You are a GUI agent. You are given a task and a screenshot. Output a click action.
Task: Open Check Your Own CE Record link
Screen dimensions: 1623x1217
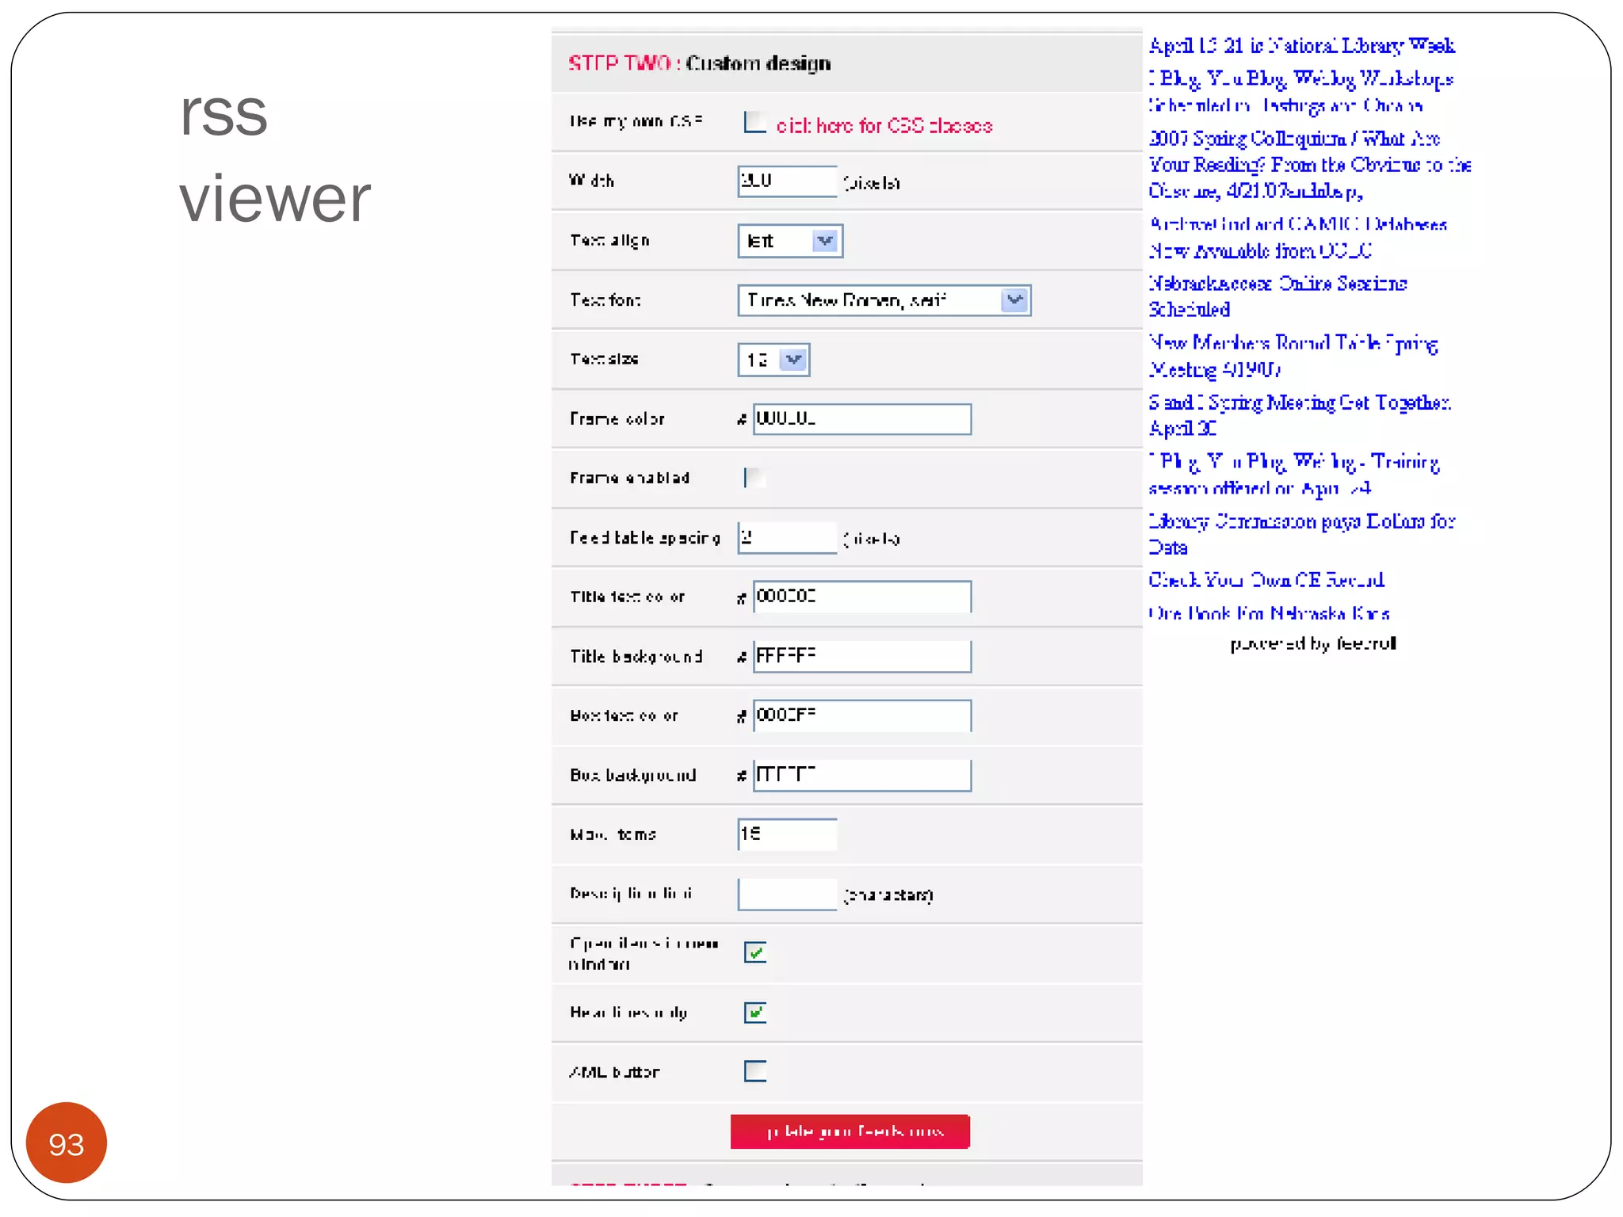pos(1266,580)
